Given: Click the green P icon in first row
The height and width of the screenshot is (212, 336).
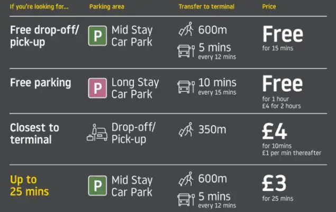Looking at the screenshot, I should click(97, 36).
